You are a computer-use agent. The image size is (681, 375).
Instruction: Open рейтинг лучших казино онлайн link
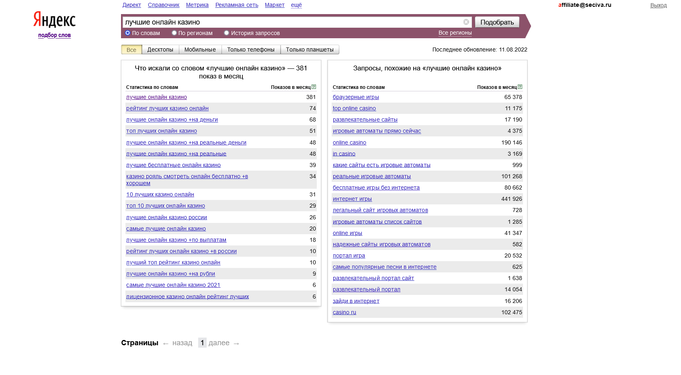coord(167,108)
